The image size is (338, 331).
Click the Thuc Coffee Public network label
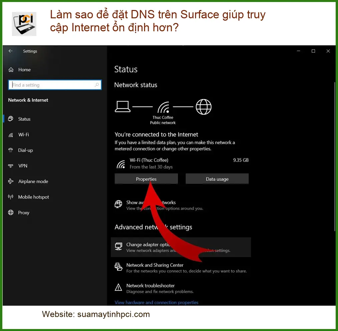pos(163,120)
